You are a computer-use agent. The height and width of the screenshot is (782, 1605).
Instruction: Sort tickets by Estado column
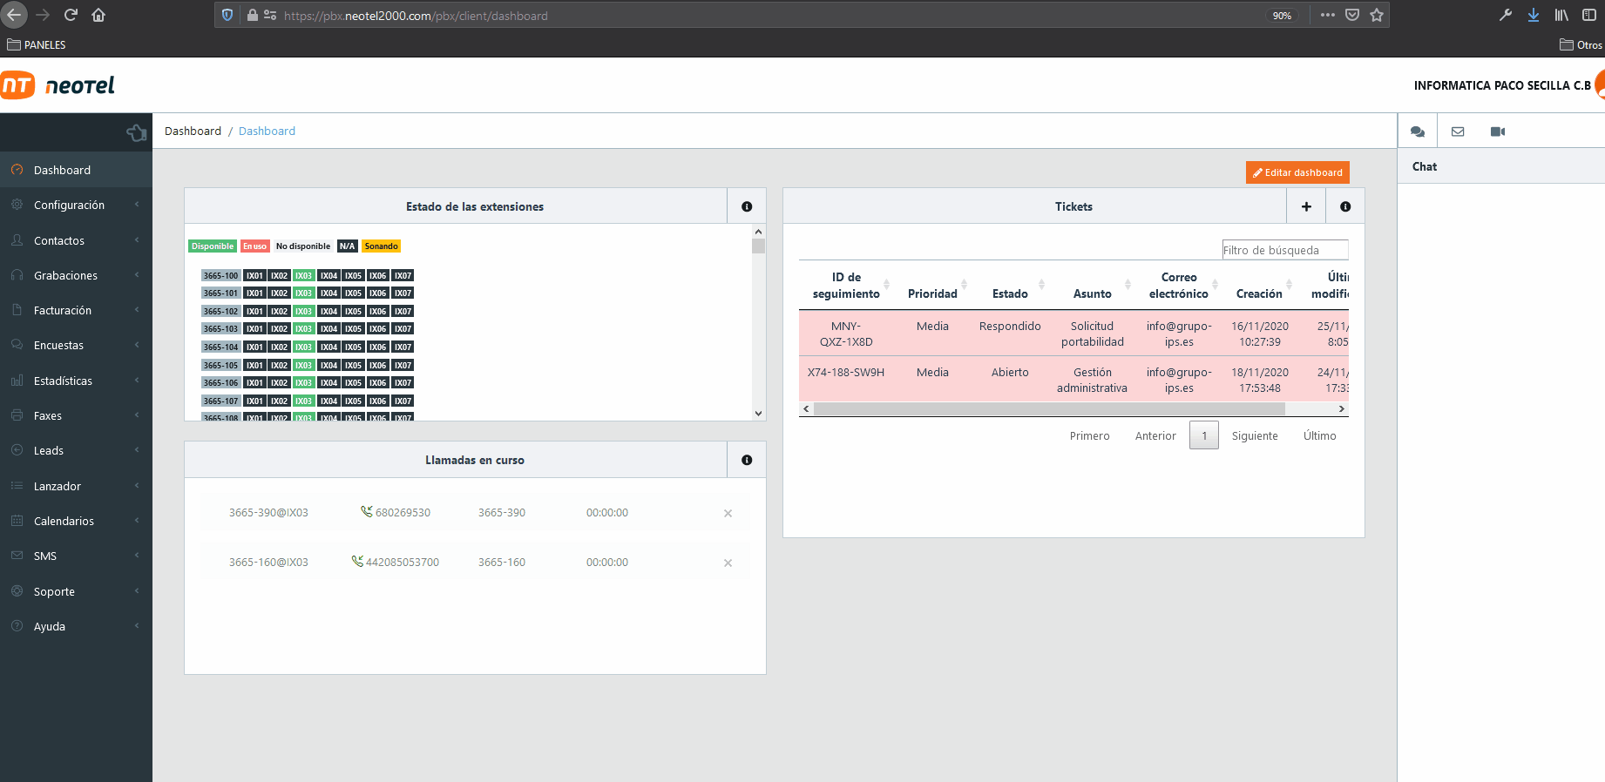point(1010,293)
